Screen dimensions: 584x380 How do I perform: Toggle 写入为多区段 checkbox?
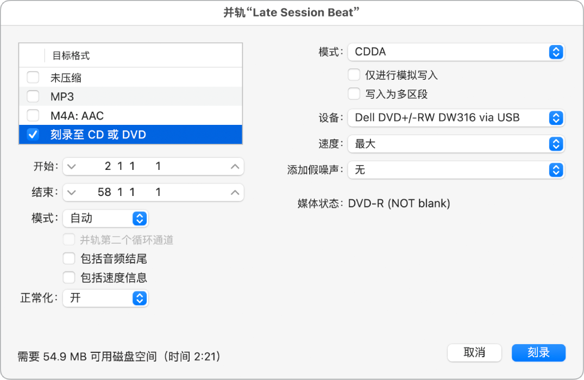point(354,94)
